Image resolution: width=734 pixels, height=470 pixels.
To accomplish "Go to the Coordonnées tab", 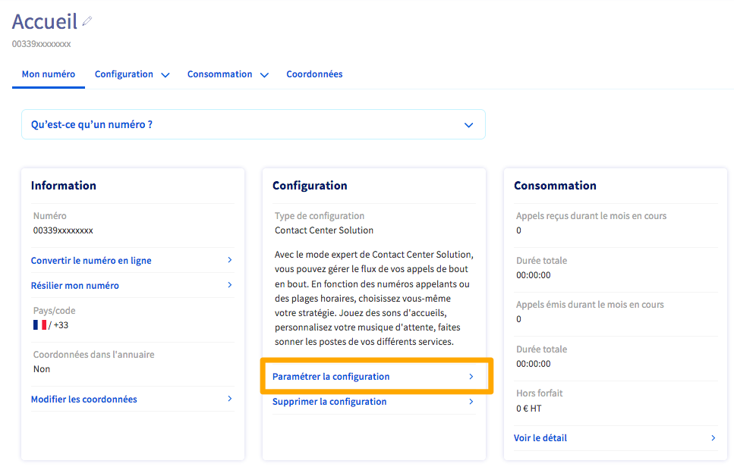I will 314,74.
